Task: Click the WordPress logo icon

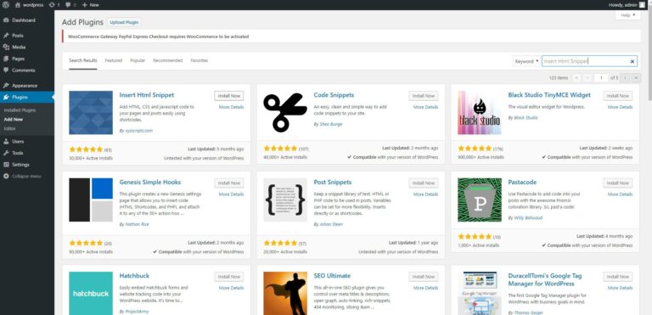Action: coord(5,5)
